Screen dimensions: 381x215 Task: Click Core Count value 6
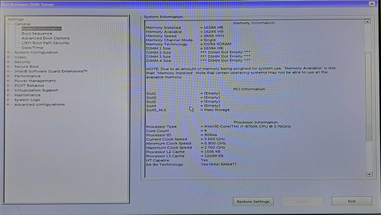(x=205, y=131)
